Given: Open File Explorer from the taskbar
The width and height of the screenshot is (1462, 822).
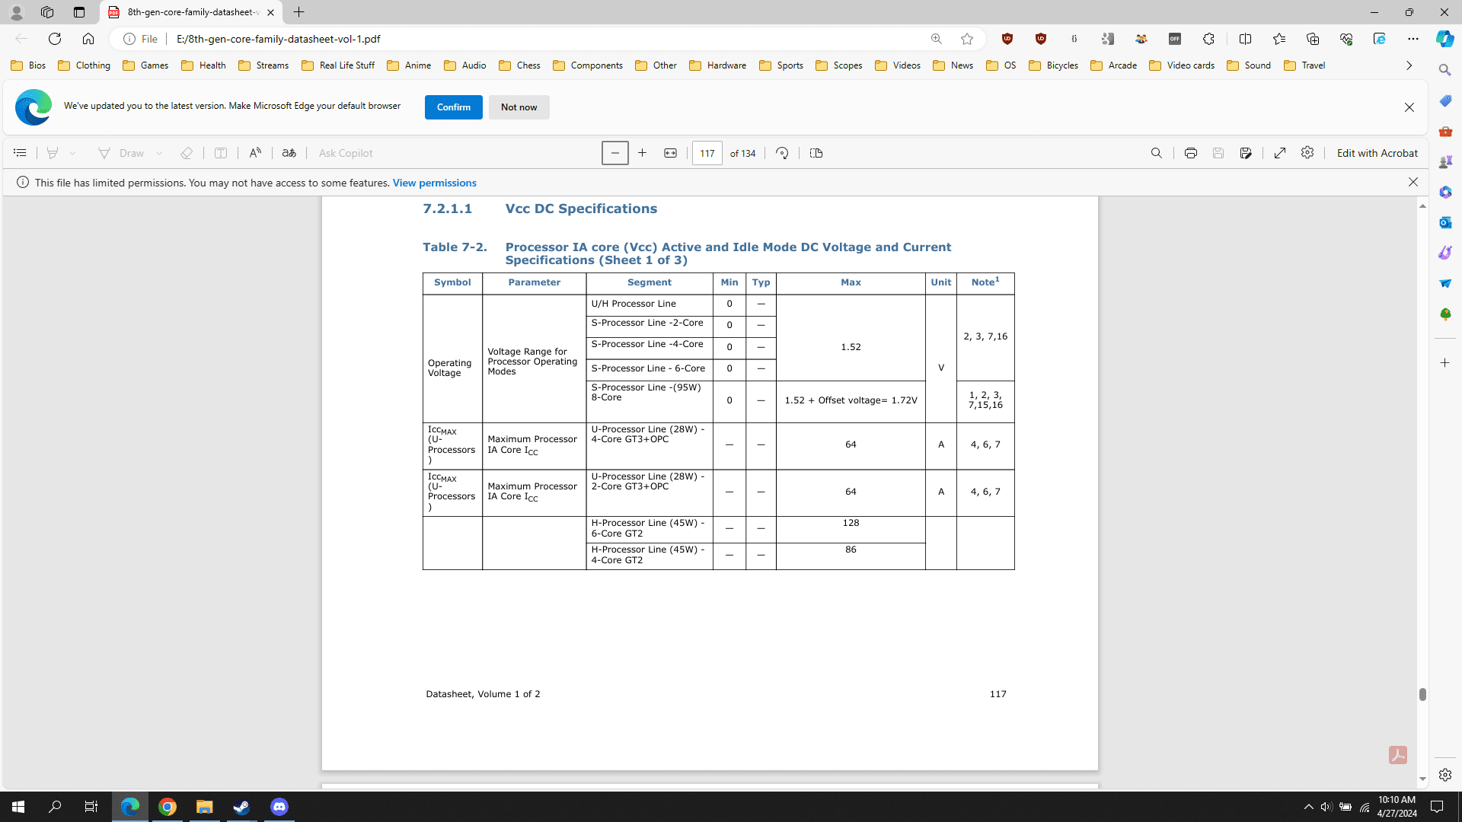Looking at the screenshot, I should point(205,807).
